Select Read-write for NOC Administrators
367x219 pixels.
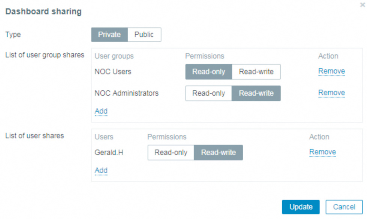pyautogui.click(x=256, y=93)
